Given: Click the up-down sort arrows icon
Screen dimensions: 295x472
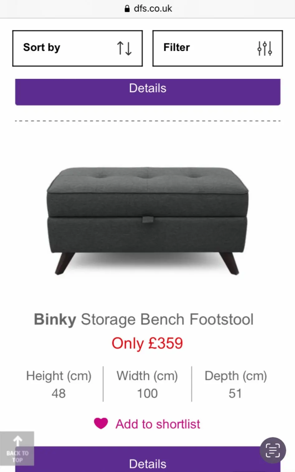Looking at the screenshot, I should point(124,48).
